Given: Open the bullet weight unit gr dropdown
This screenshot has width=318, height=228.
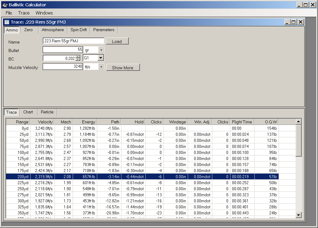Looking at the screenshot, I should 101,50.
